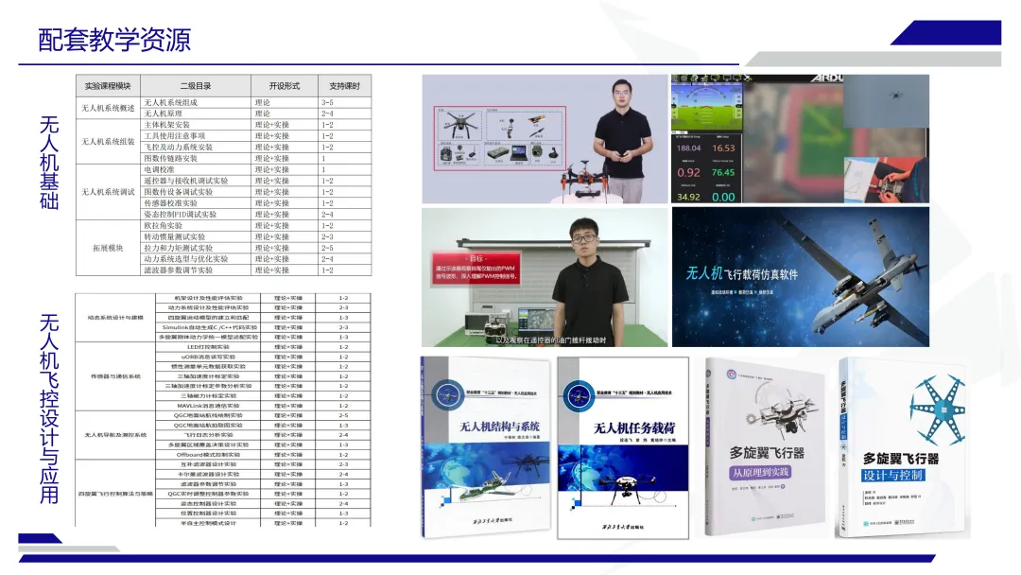Select the '动力系统选型与优化实验' row entry
The height and width of the screenshot is (575, 1021).
[186, 259]
